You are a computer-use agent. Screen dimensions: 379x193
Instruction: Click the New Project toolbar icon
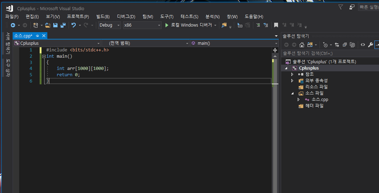pyautogui.click(x=35, y=25)
